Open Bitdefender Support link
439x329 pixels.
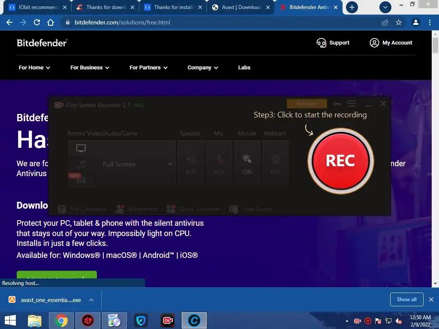coord(333,43)
